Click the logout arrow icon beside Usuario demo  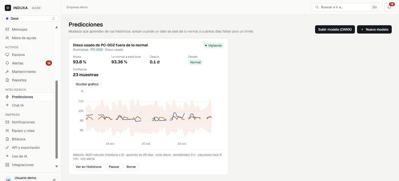(54, 179)
